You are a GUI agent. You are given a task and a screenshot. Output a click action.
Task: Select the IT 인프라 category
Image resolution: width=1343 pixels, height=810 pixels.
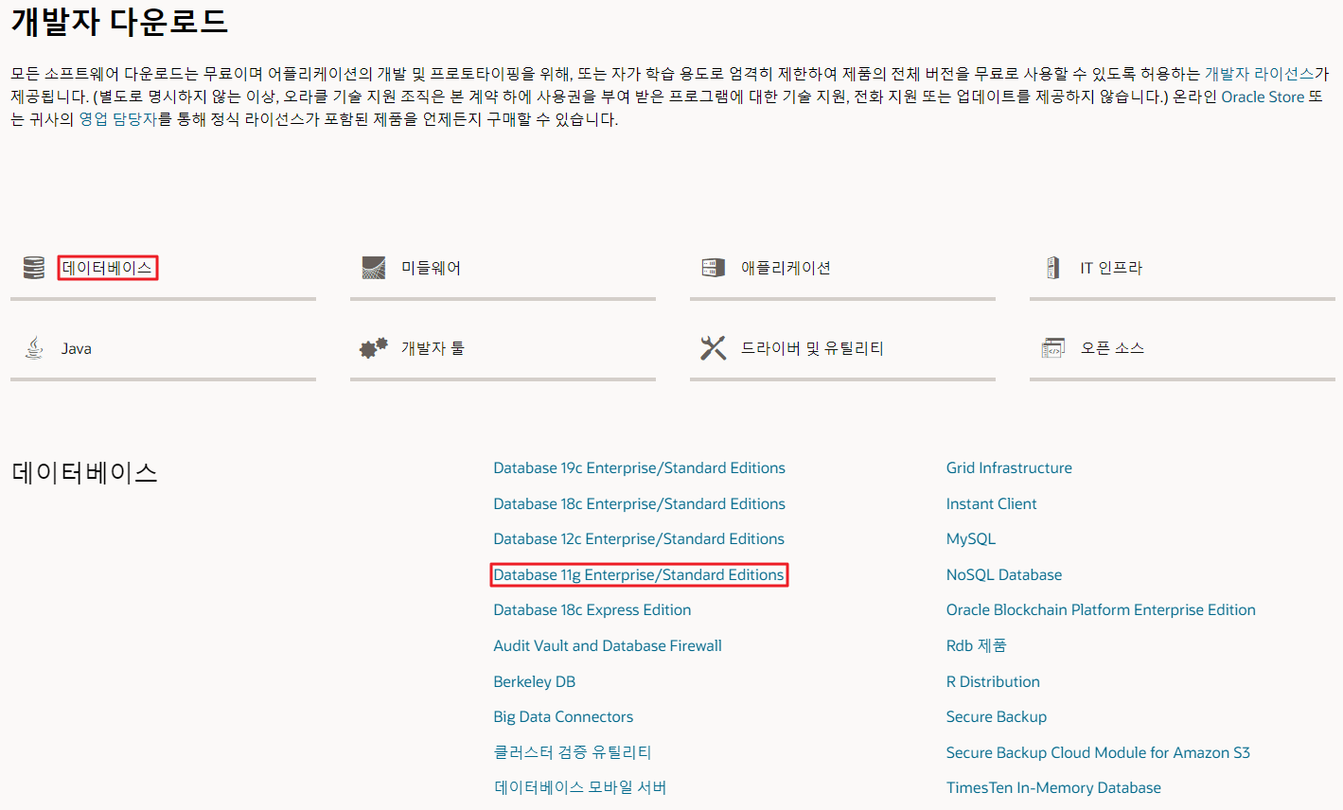coord(1111,268)
